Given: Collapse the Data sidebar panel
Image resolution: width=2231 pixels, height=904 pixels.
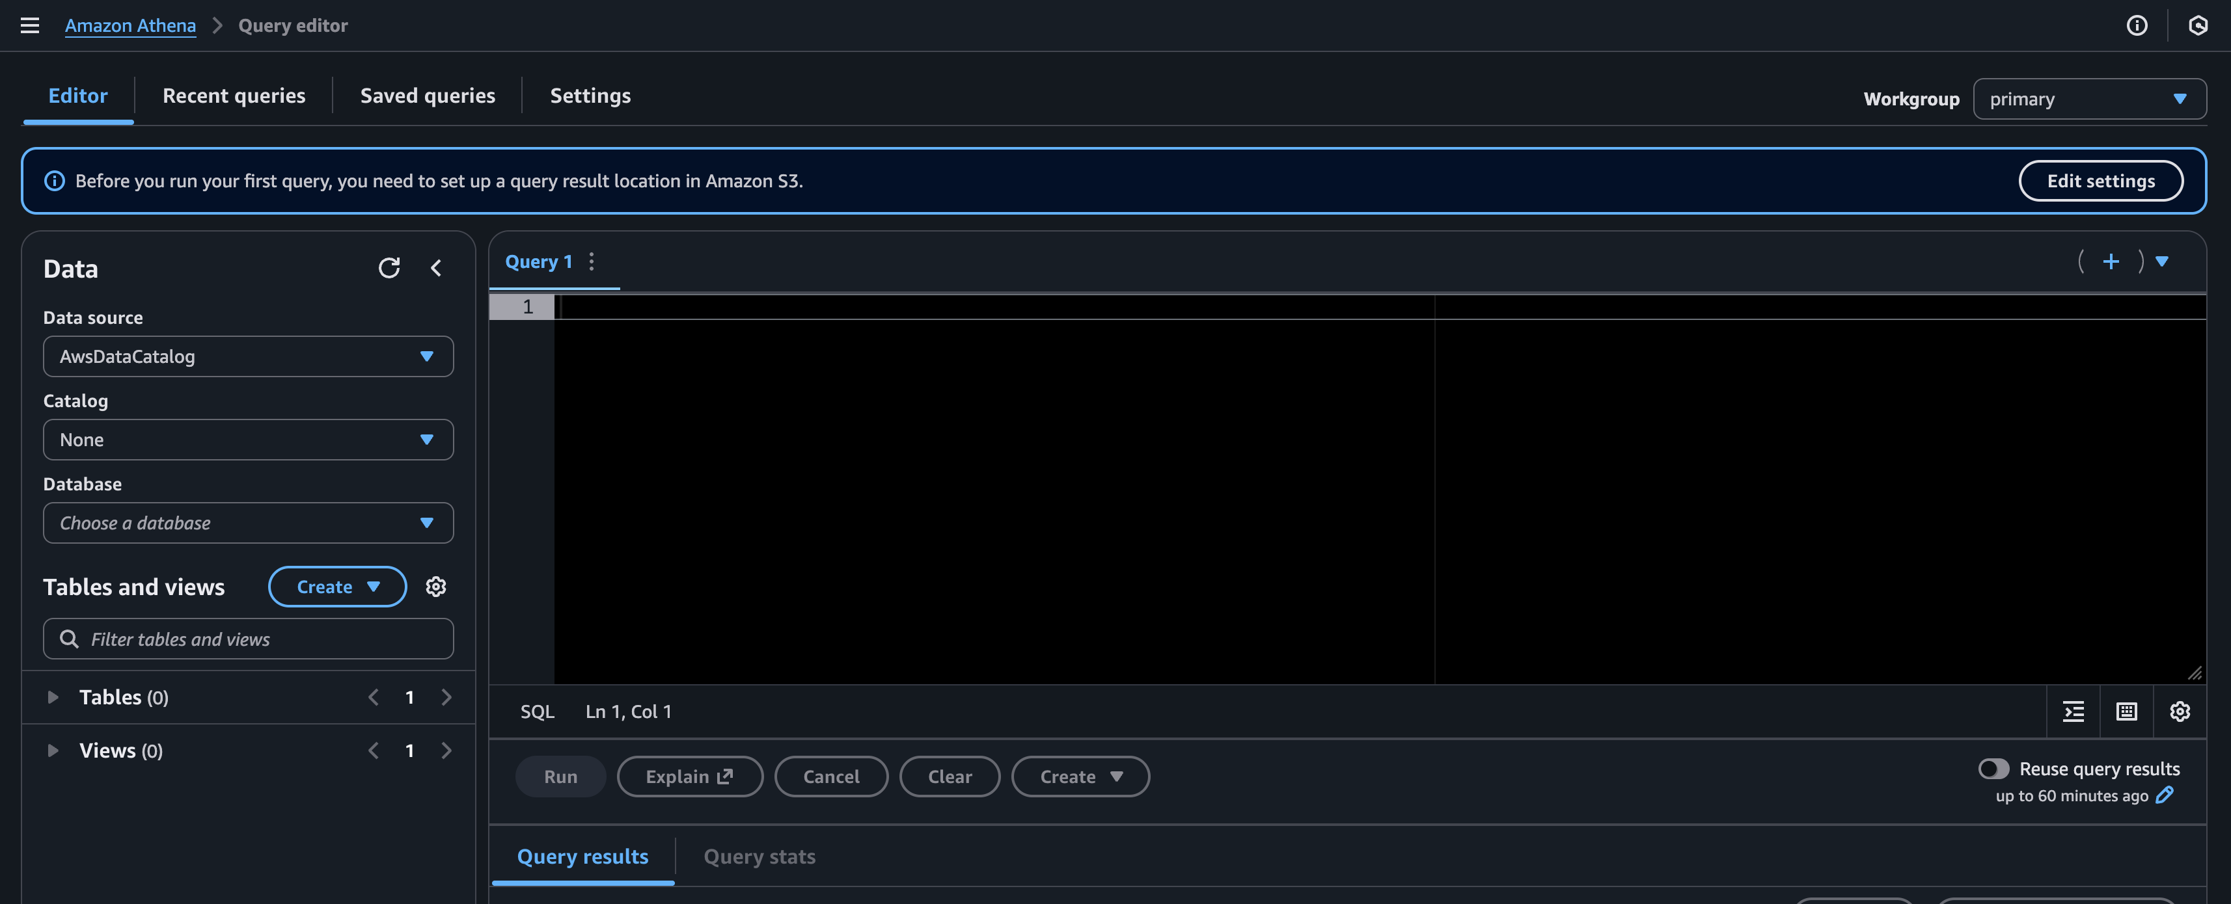Looking at the screenshot, I should click(437, 268).
